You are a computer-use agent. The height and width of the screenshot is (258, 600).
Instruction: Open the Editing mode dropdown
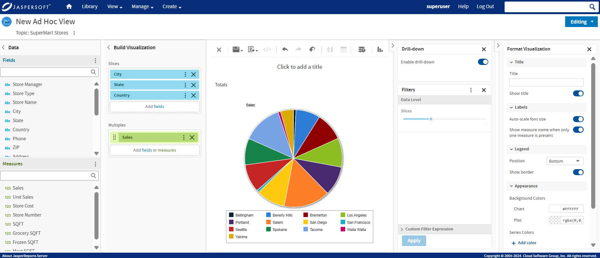click(x=581, y=22)
